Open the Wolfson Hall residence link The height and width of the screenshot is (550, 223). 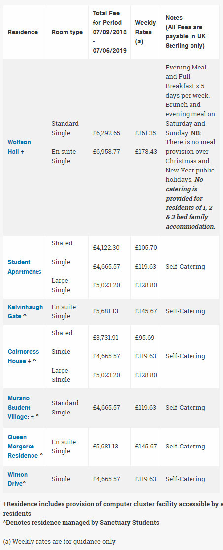coord(19,147)
